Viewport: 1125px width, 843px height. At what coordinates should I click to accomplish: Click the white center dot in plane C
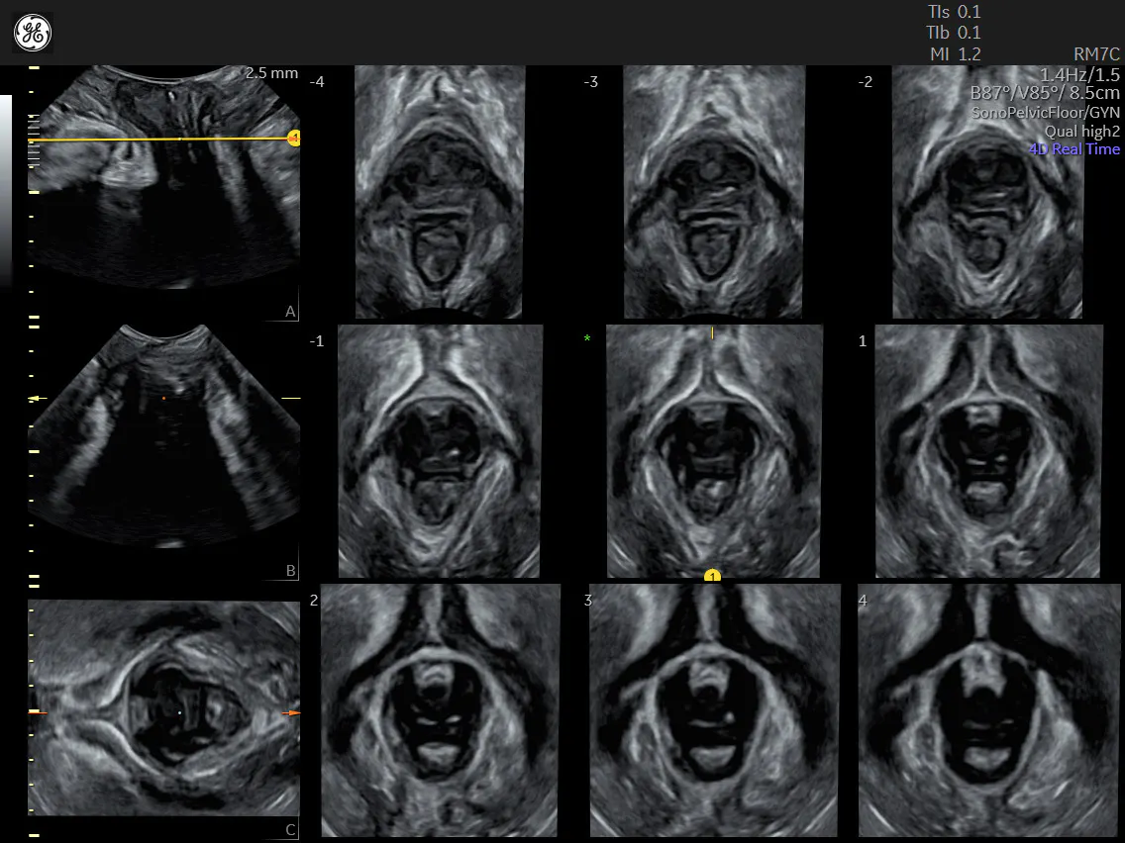[x=179, y=712]
